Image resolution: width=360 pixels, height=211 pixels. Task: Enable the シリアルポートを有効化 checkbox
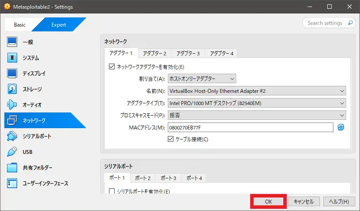tap(112, 191)
